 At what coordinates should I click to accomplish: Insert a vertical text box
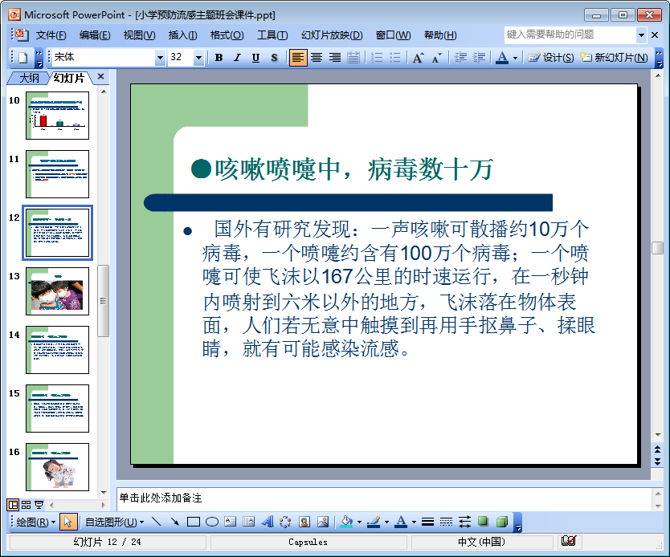point(249,522)
